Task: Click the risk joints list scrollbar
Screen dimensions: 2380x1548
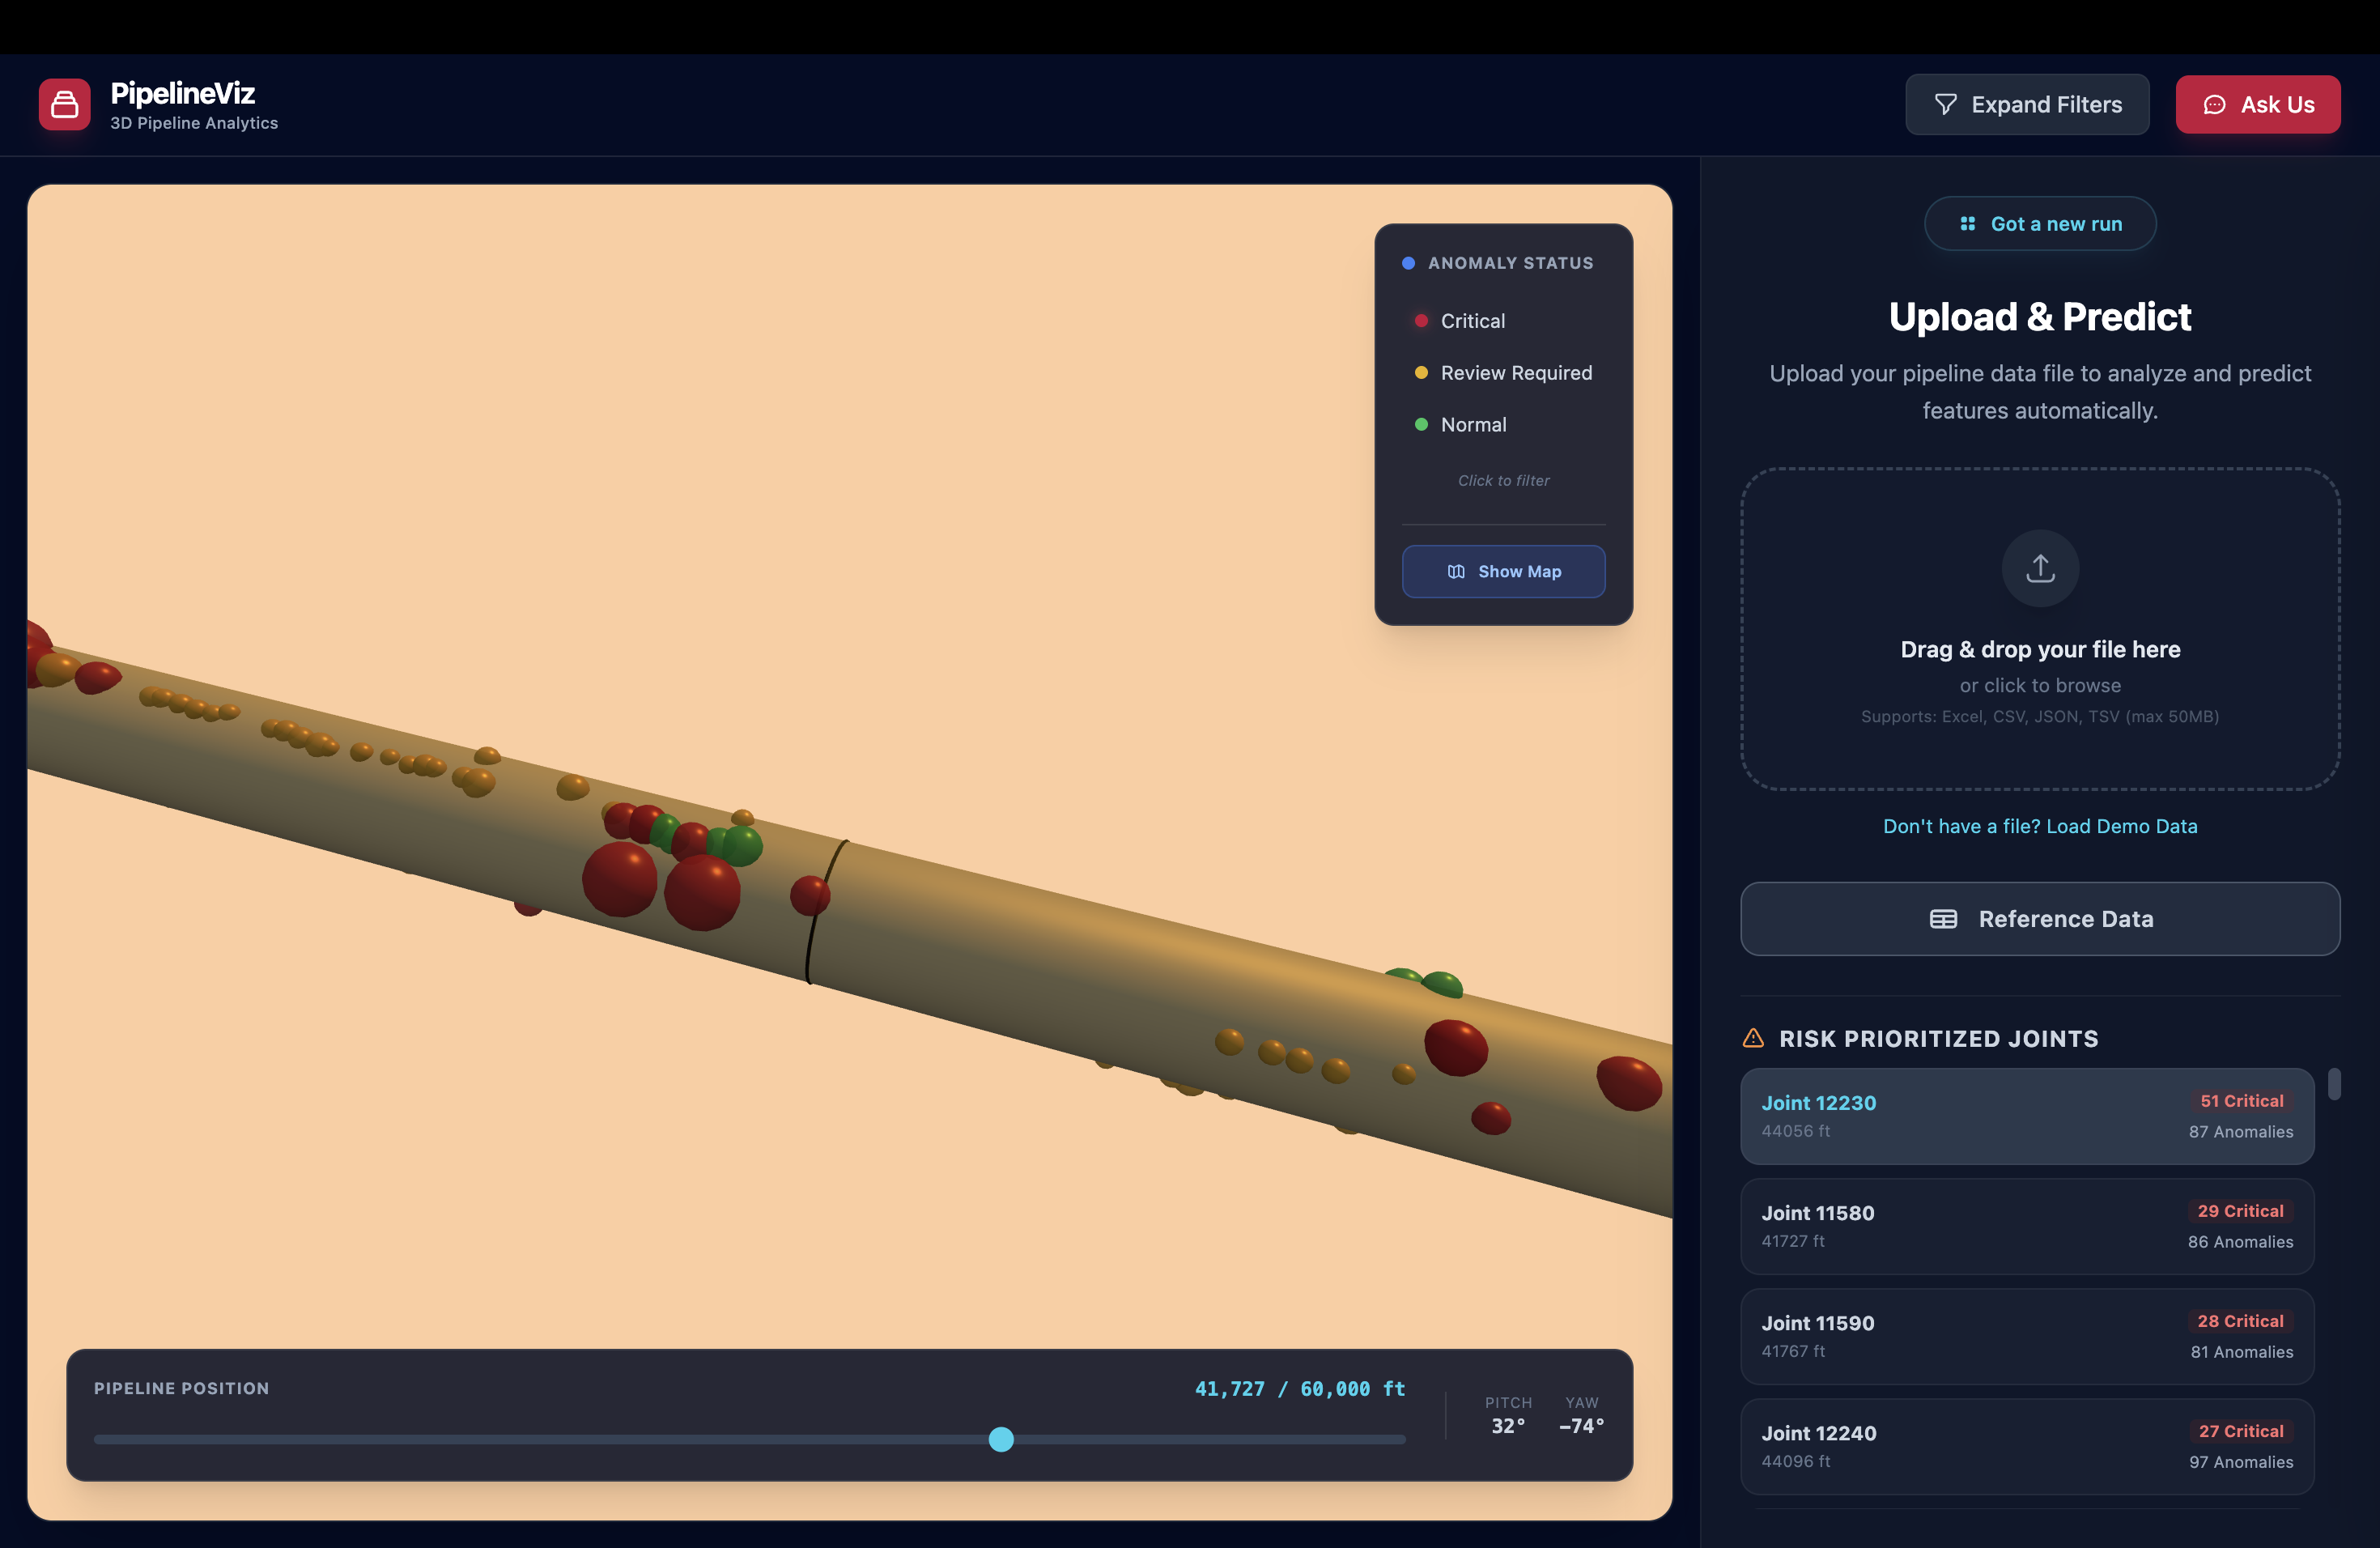Action: (2334, 1084)
